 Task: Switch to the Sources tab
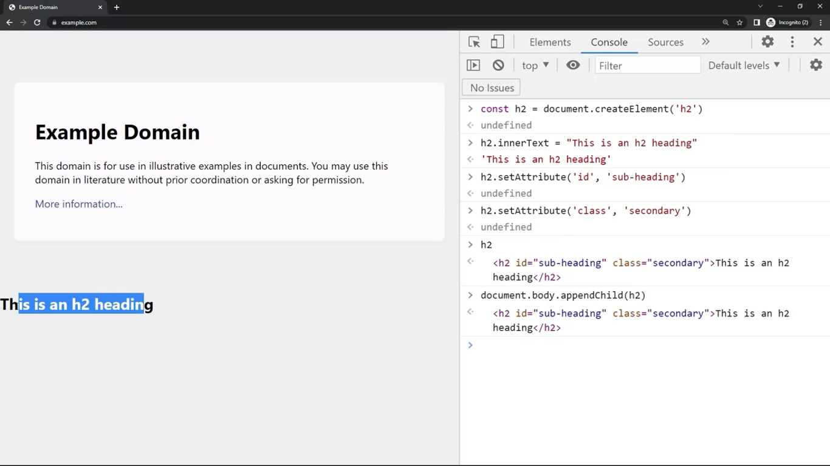coord(665,42)
